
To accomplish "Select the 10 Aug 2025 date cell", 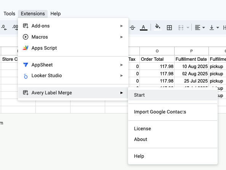I will [191, 66].
